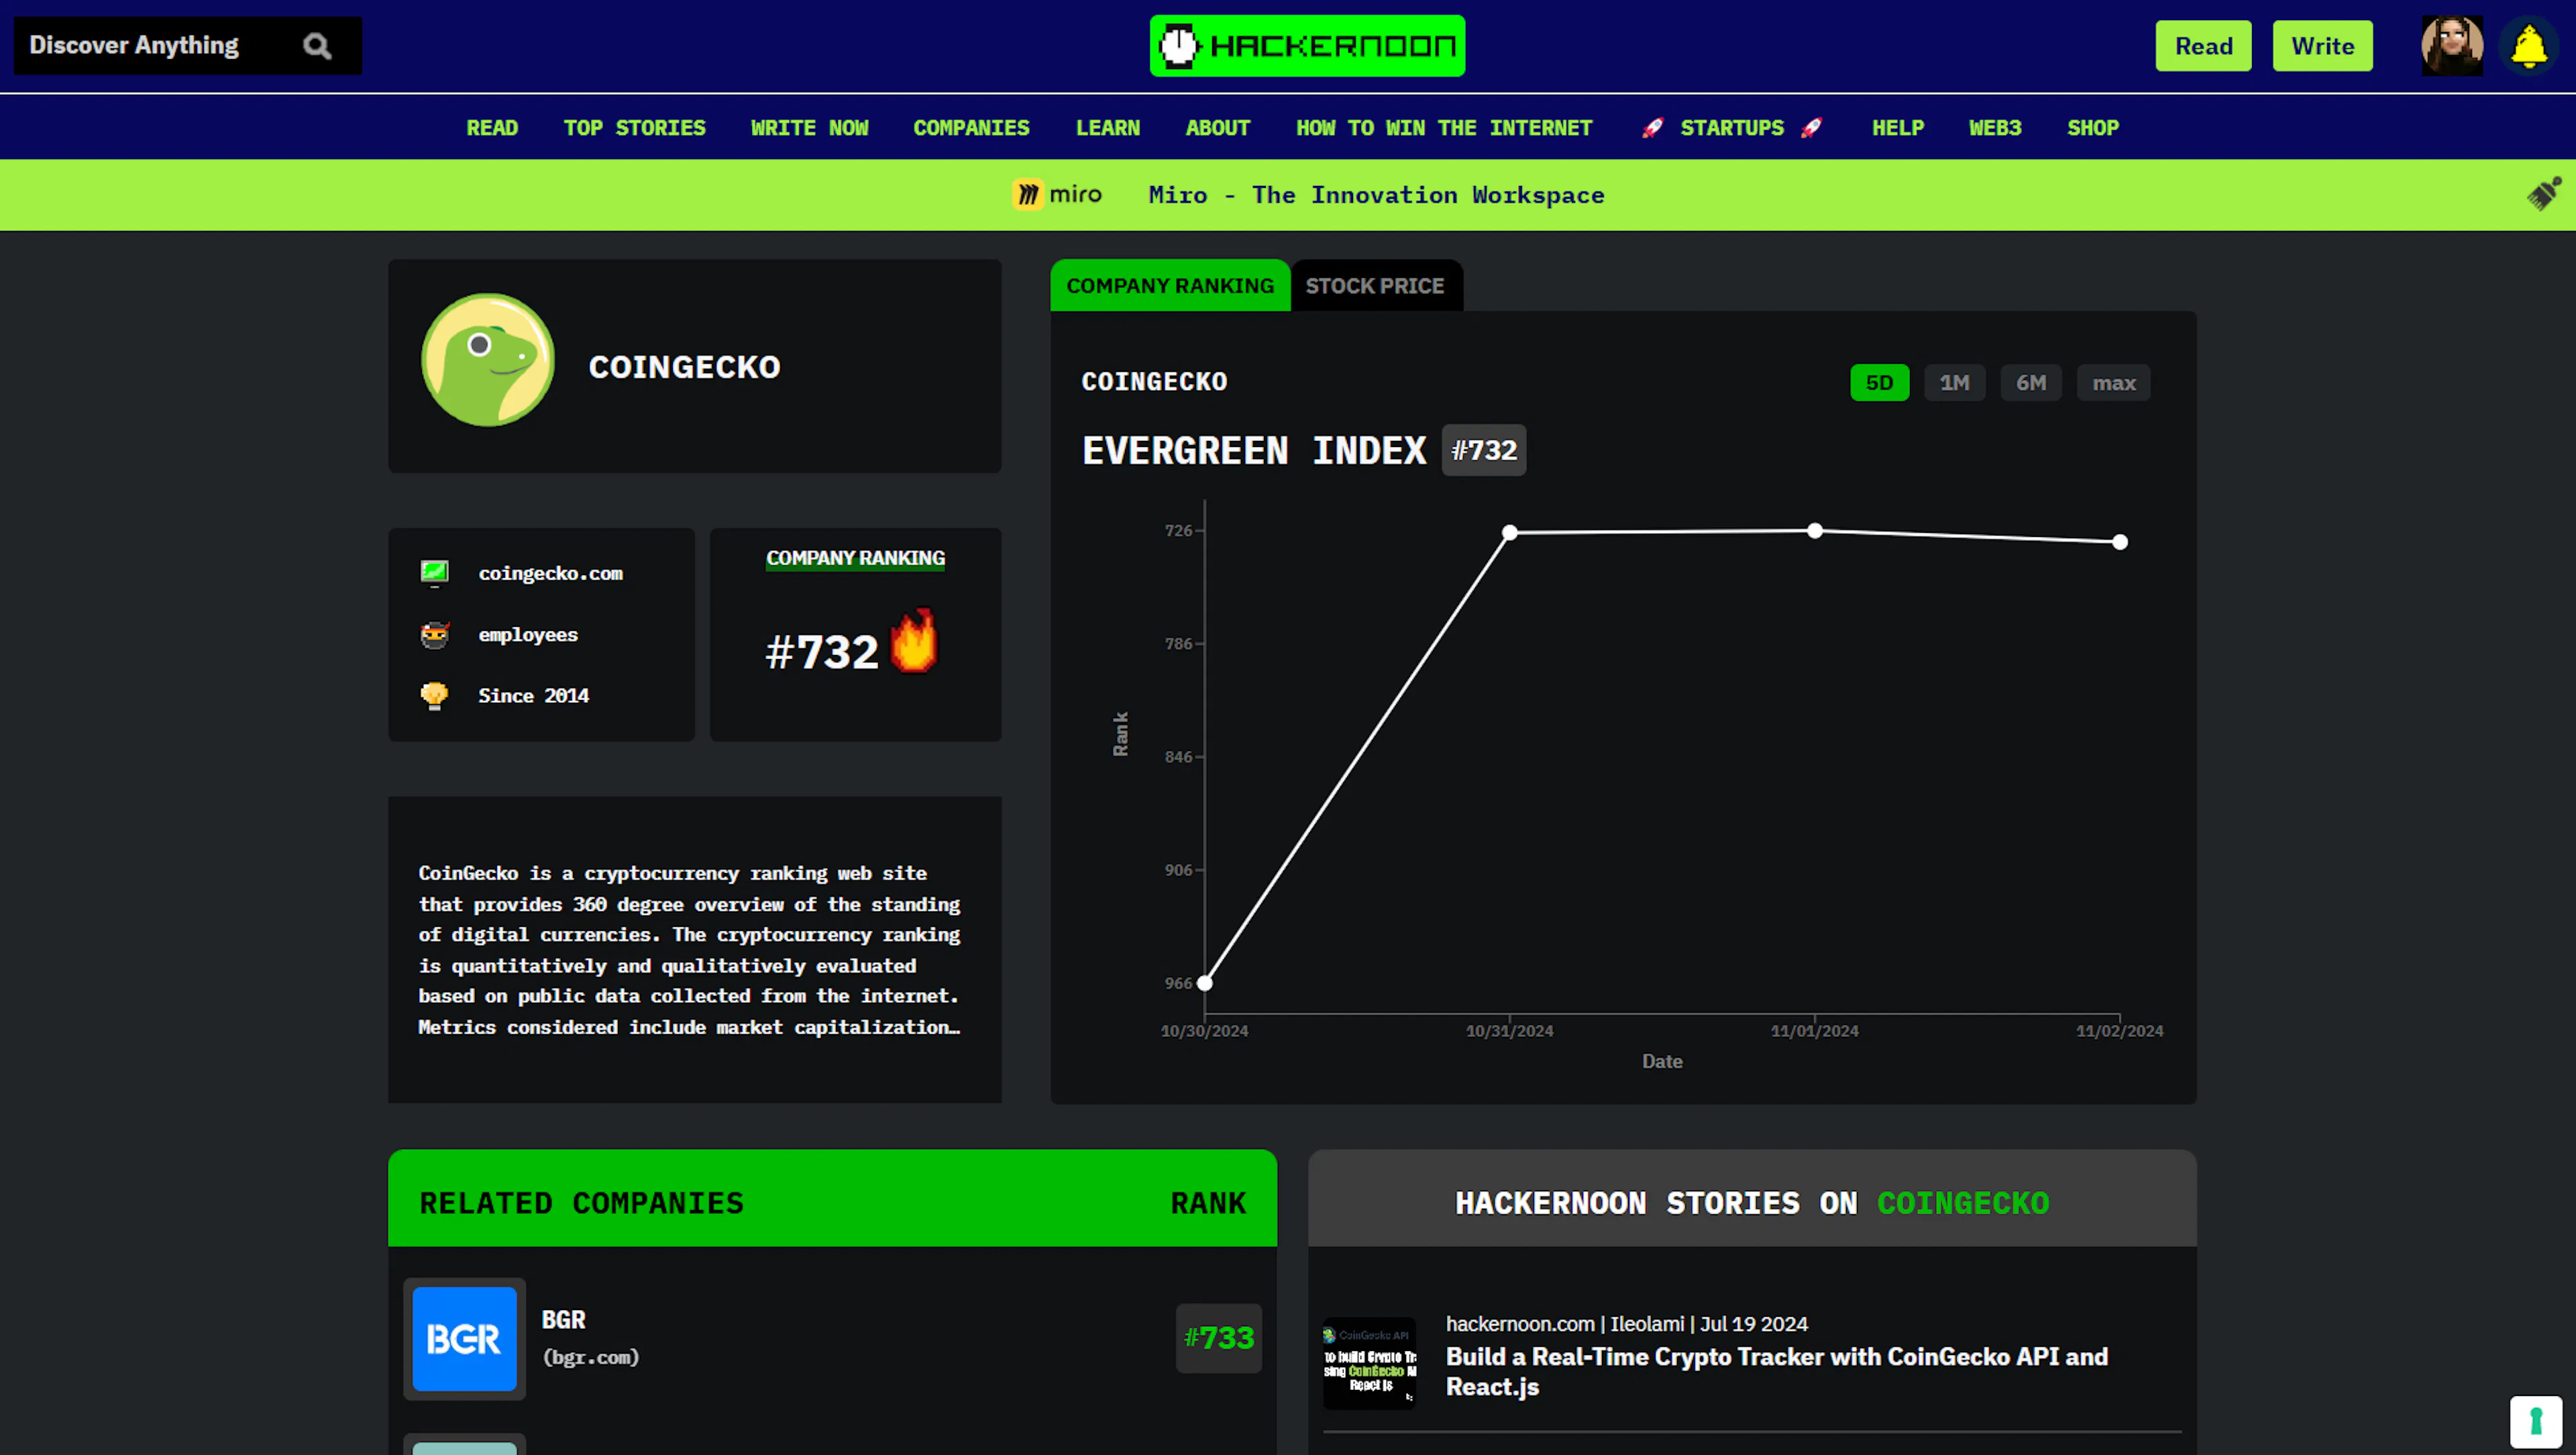Screen dimensions: 2576x1455
Task: Click the Miro logo in banner
Action: click(1057, 194)
